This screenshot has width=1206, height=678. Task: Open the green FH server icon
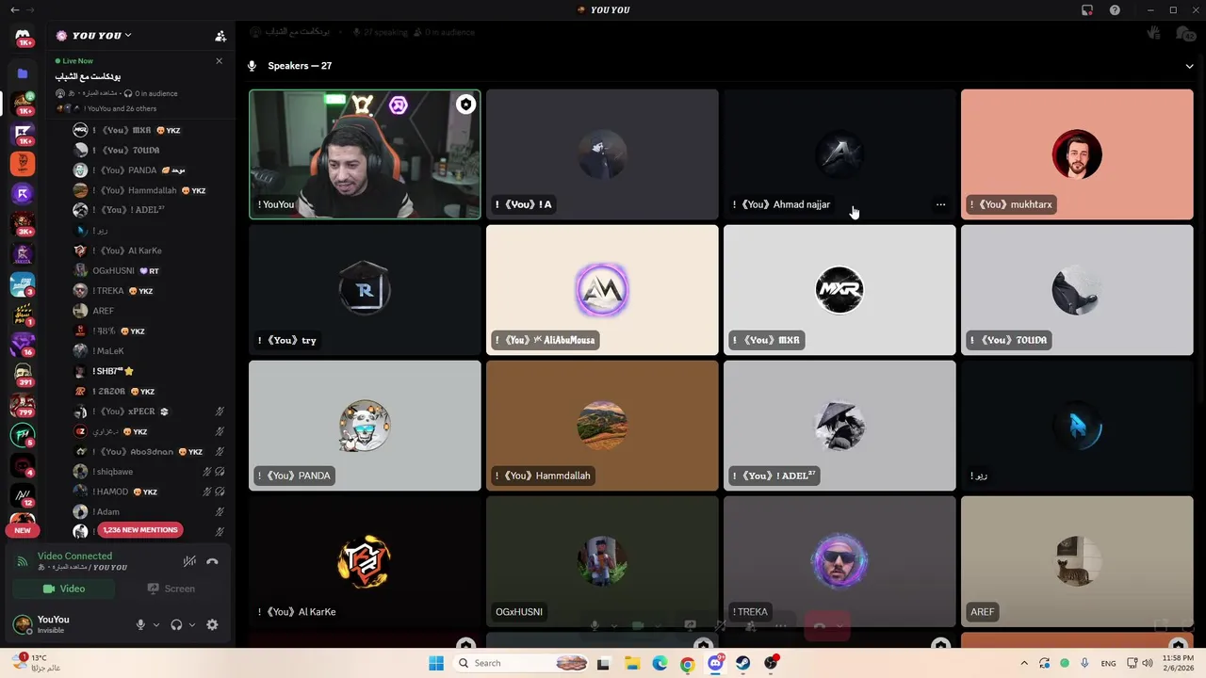23,435
